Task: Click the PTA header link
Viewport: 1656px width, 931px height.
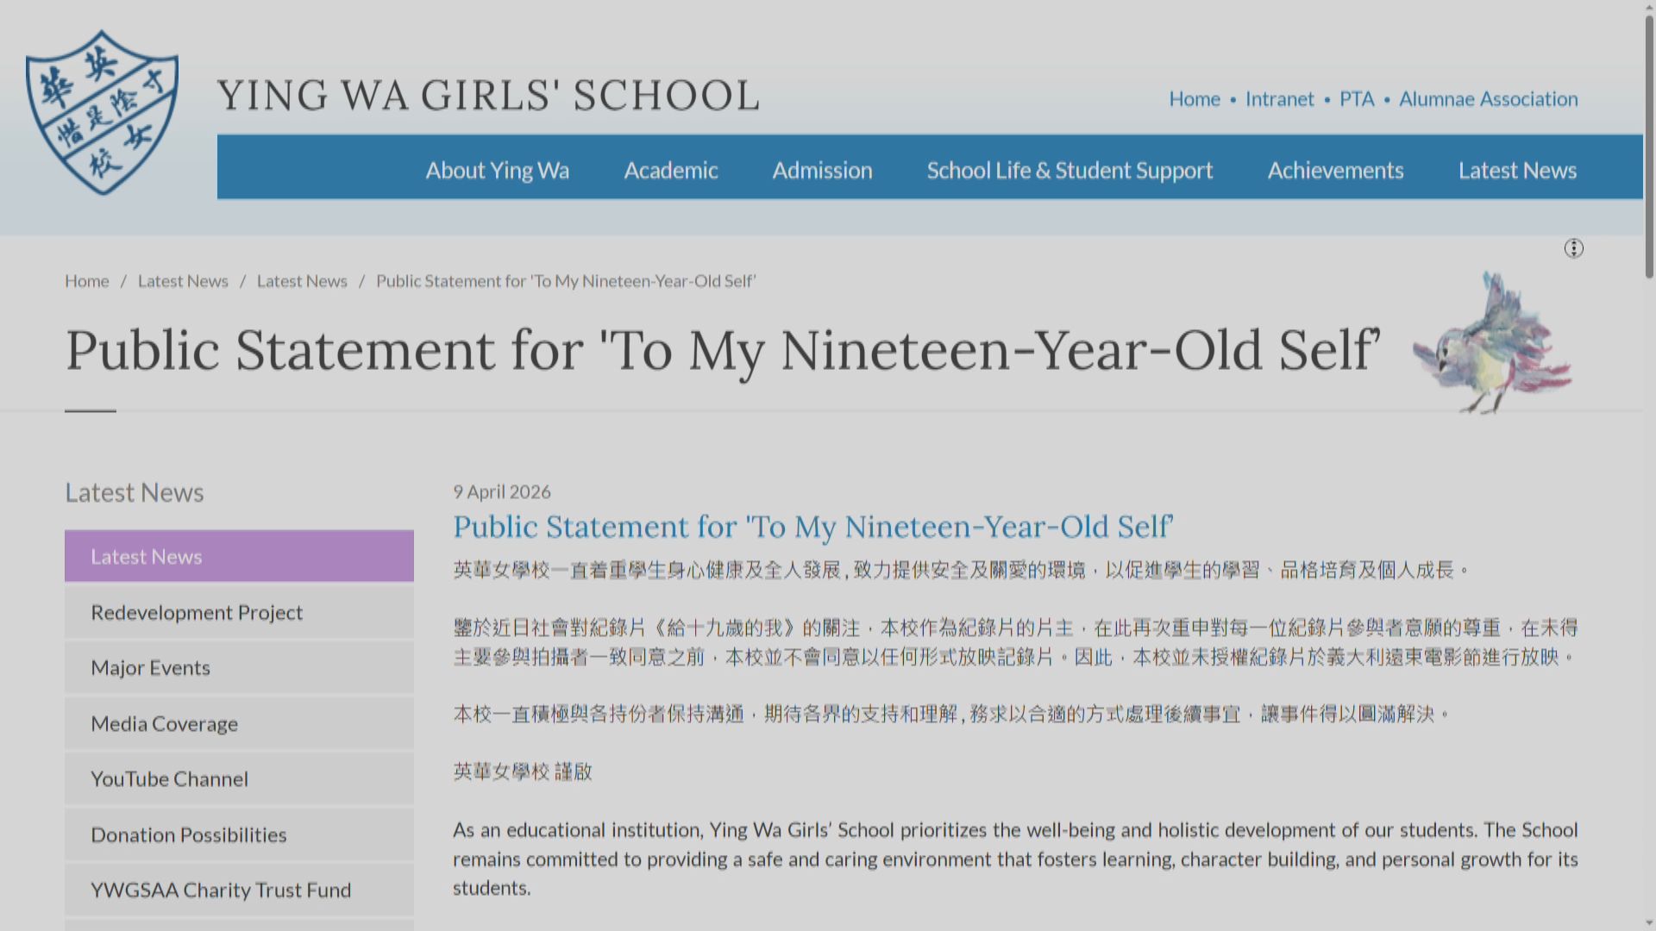Action: click(1357, 99)
